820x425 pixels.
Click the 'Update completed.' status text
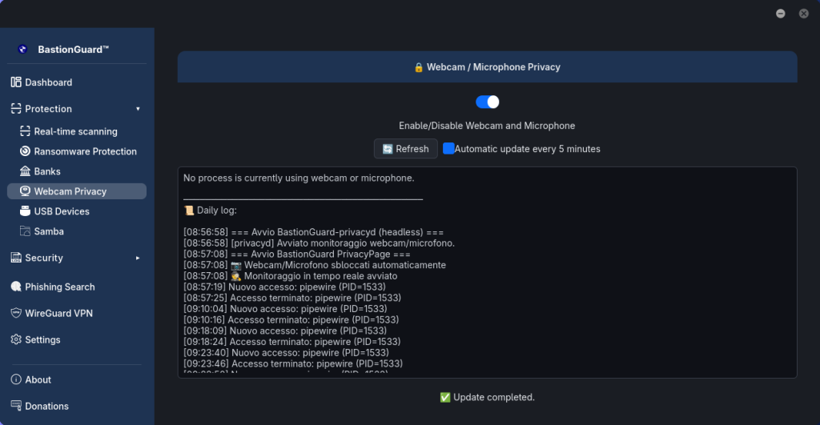(493, 398)
